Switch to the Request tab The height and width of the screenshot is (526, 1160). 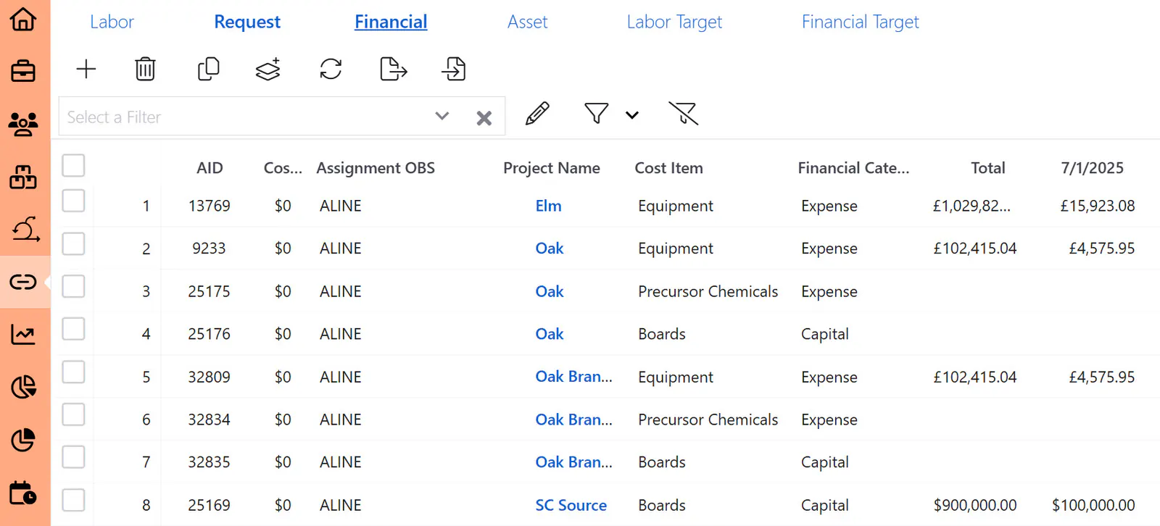(x=247, y=22)
